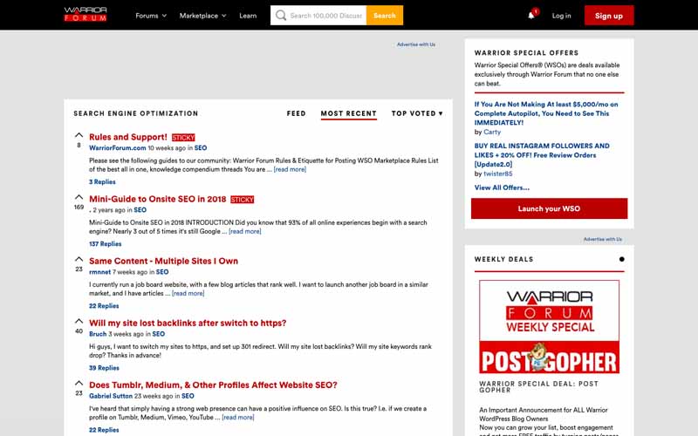698x436 pixels.
Task: Open the Post Gopher weekly special image
Action: click(550, 326)
